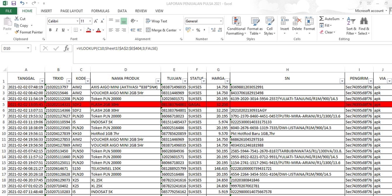Screen dimensions: 392x196
Task: Save the workbook with the floppy icon
Action: click(14, 3)
